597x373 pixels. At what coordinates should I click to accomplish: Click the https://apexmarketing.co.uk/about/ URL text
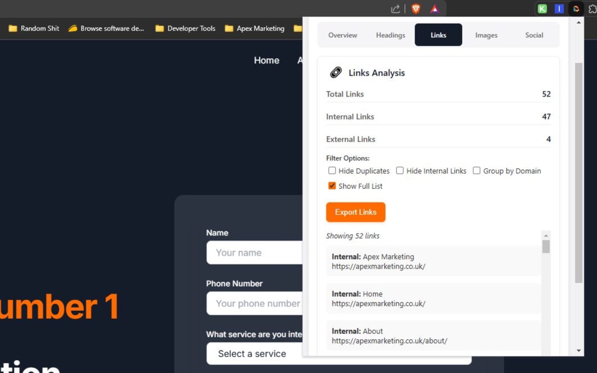point(389,341)
